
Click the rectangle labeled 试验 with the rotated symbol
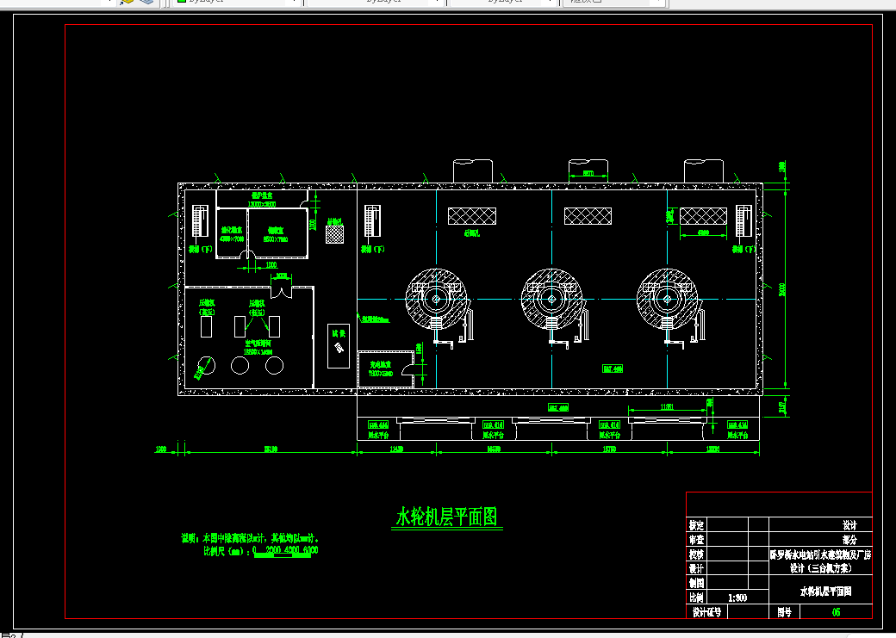click(339, 346)
